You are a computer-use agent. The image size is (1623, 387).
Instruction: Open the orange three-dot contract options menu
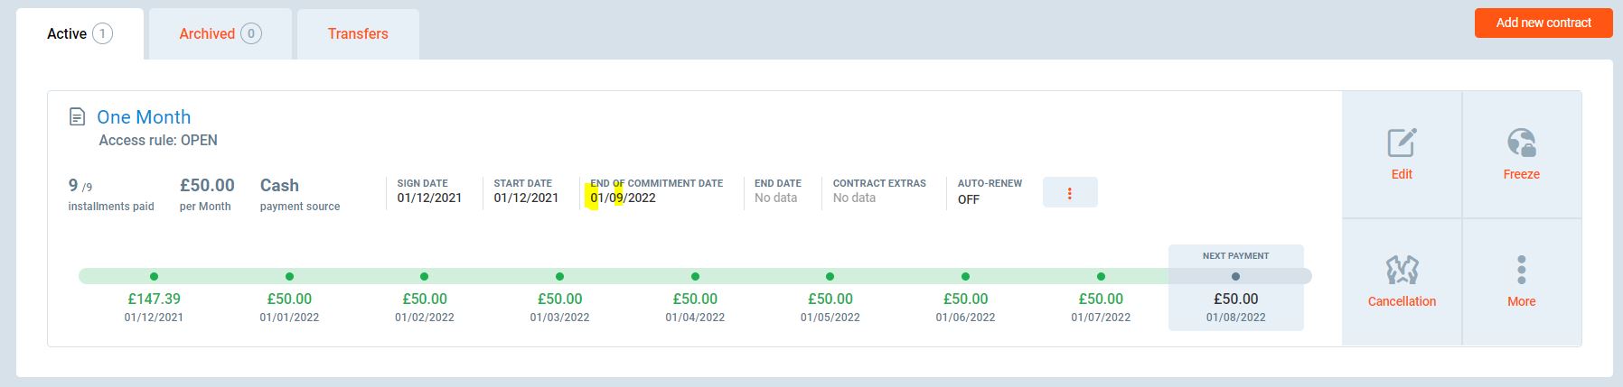pos(1070,193)
